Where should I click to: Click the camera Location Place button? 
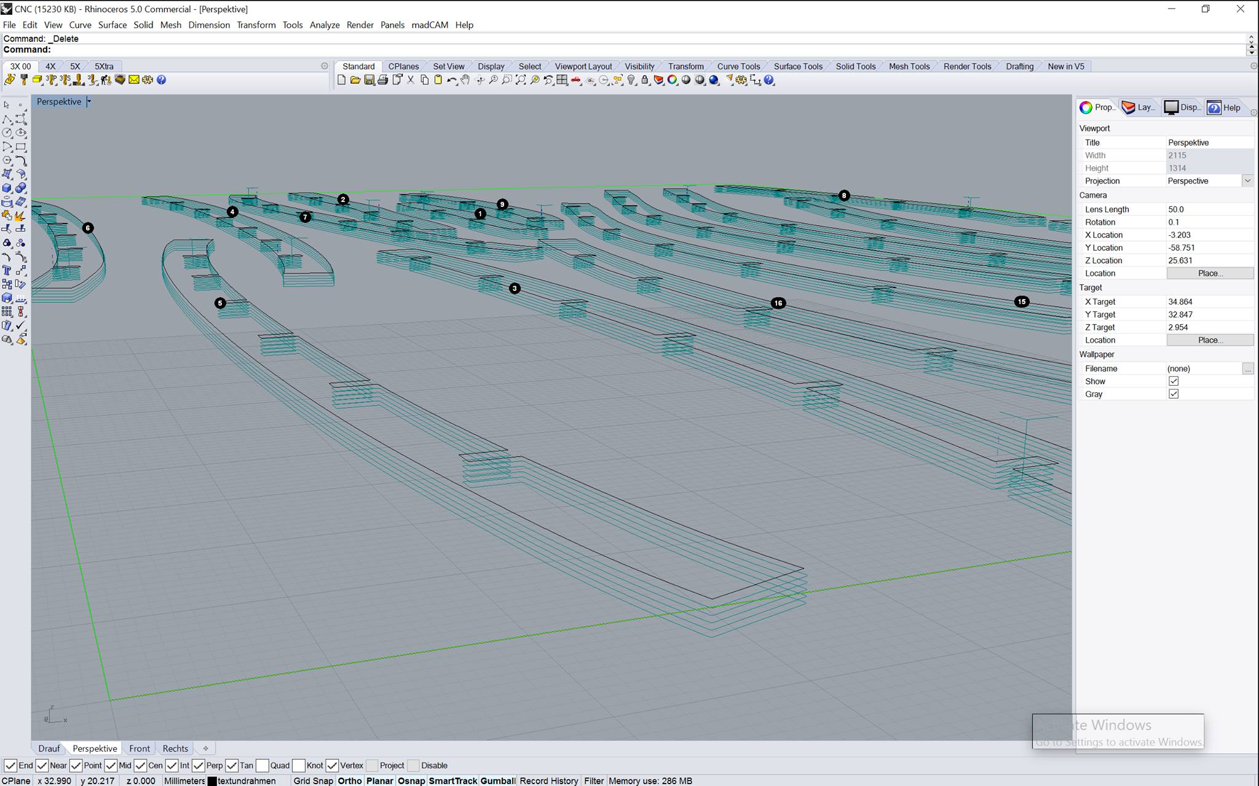[x=1210, y=273]
